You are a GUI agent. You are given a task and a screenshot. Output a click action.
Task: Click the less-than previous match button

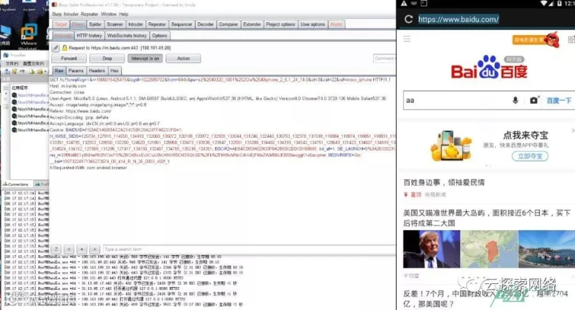[69, 249]
